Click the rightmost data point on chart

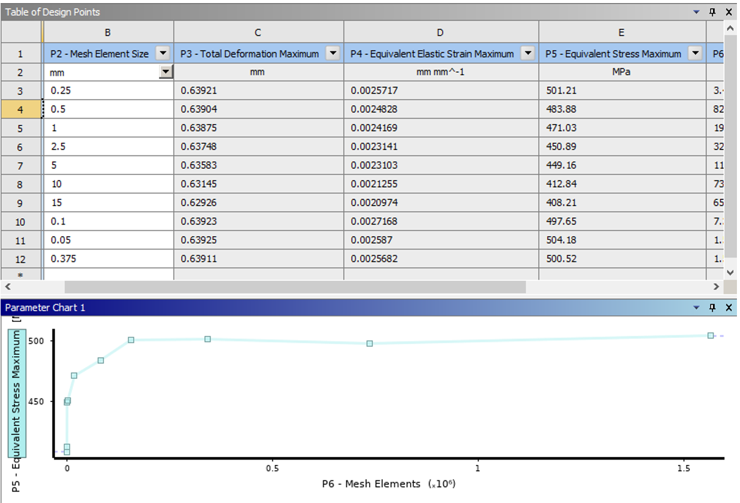[x=711, y=335]
